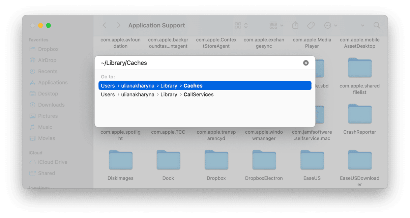Image resolution: width=410 pixels, height=218 pixels.
Task: Click the com.apple.avfoundation folder label
Action: pyautogui.click(x=121, y=43)
